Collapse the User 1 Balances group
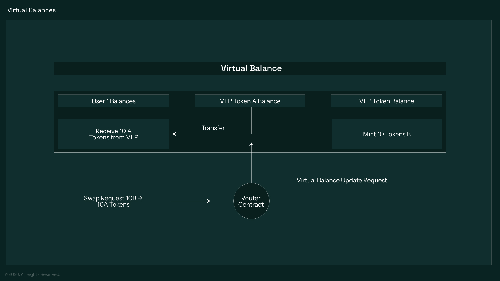This screenshot has width=500, height=281. [x=113, y=101]
